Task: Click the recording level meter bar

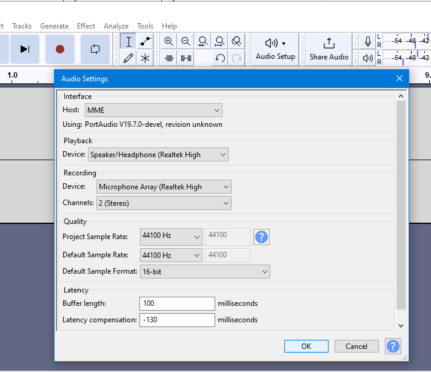Action: [407, 41]
